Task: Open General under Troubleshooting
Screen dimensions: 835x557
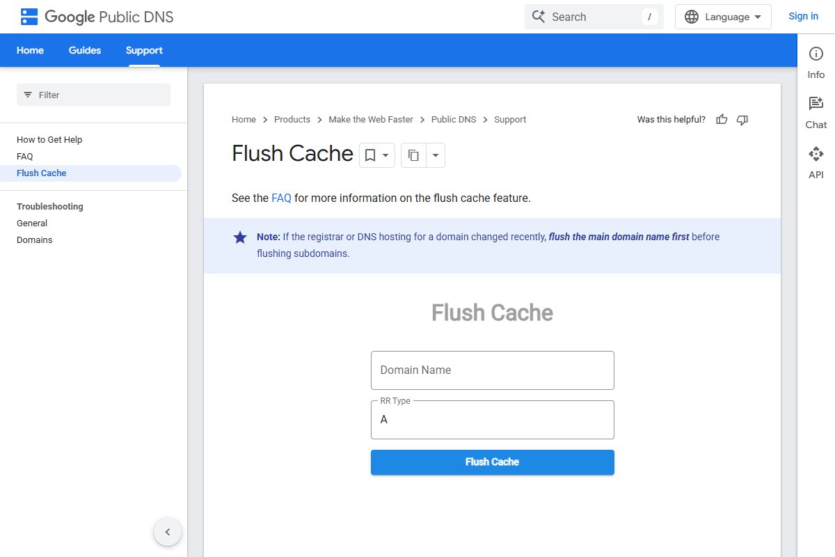Action: click(x=32, y=223)
